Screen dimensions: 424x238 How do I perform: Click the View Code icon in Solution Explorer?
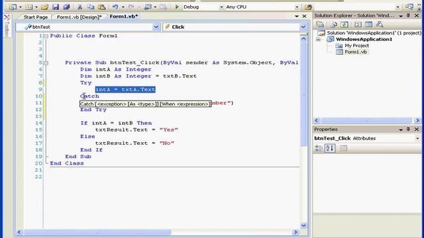358,24
